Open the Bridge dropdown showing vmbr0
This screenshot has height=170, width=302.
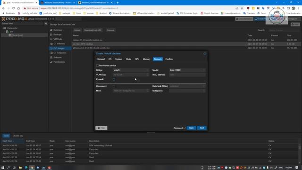click(x=131, y=70)
